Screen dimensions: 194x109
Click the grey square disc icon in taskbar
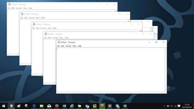[x=110, y=106]
